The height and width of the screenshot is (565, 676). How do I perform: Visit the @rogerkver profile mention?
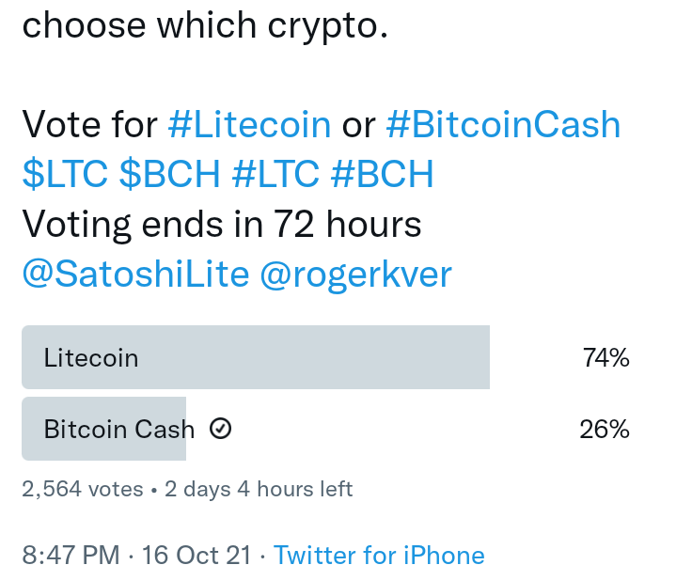[356, 275]
